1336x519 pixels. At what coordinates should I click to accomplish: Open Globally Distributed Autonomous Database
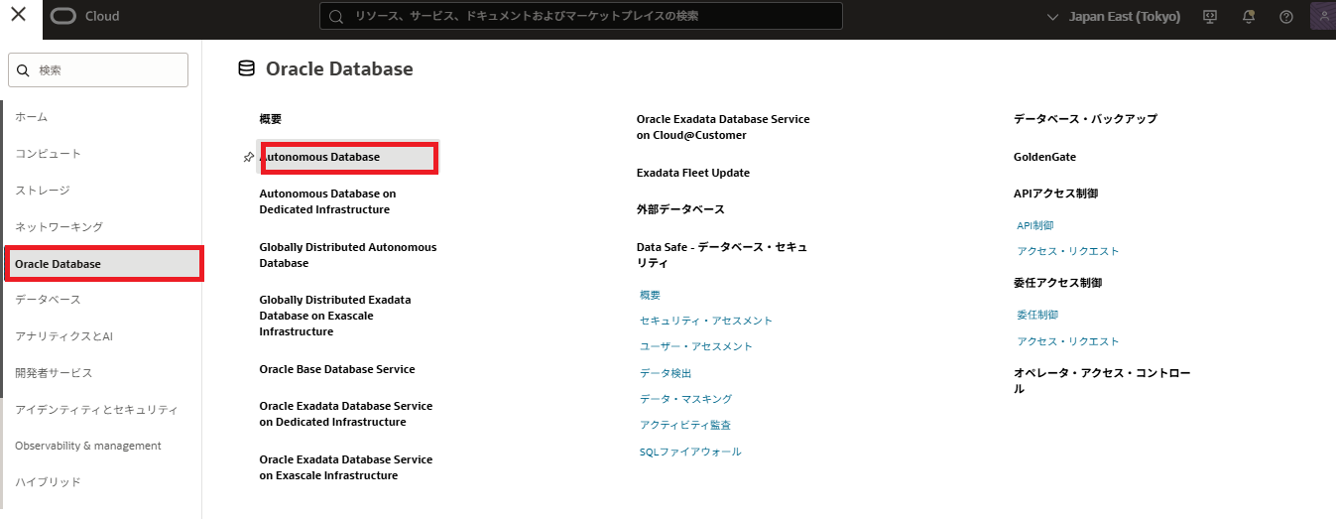348,255
